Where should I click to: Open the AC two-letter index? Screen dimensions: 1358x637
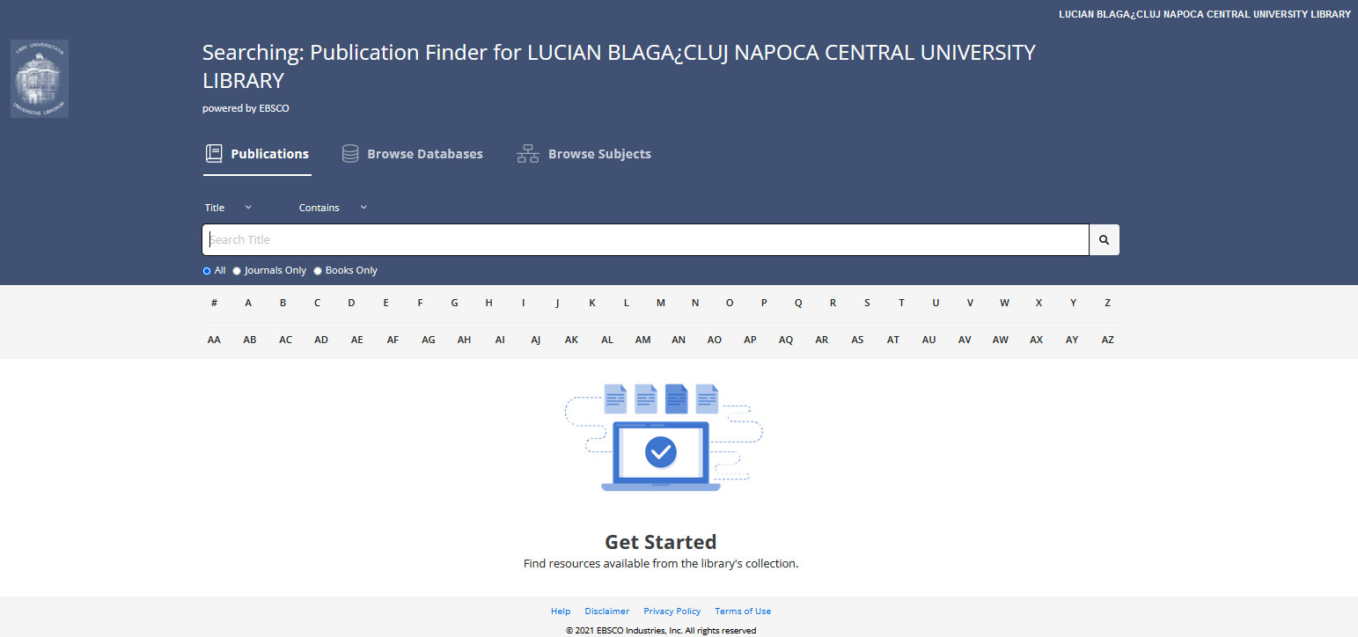(285, 340)
